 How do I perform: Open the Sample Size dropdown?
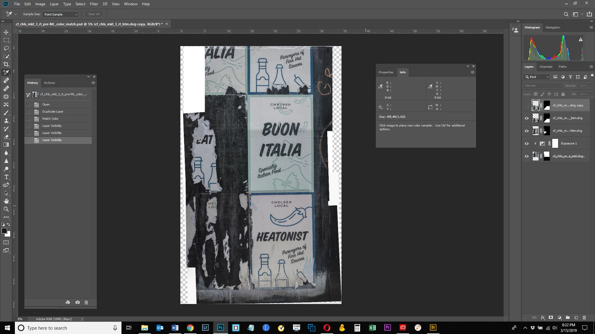point(61,14)
